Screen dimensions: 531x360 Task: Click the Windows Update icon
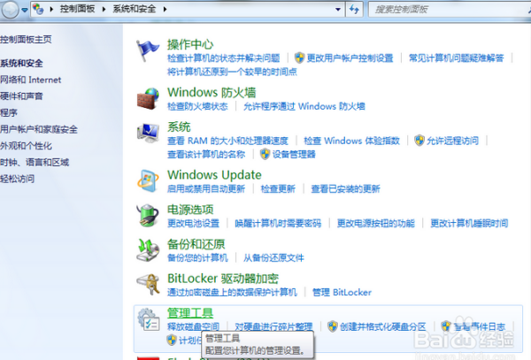pyautogui.click(x=148, y=181)
